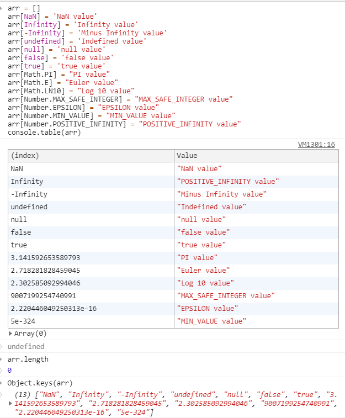Select the null index cell

coord(91,220)
